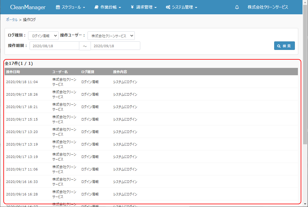Screen dimensions: 308x207
Task: Click the book icon beside 作業台帳
Action: (96, 7)
